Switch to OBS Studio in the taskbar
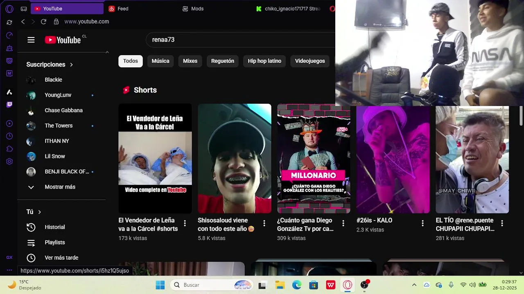This screenshot has height=294, width=524. (x=364, y=285)
